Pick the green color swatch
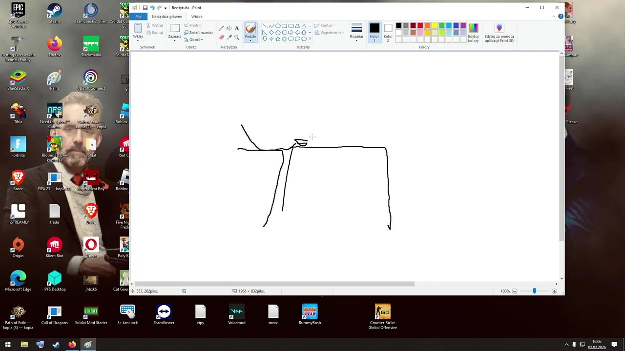The width and height of the screenshot is (625, 351). point(441,25)
